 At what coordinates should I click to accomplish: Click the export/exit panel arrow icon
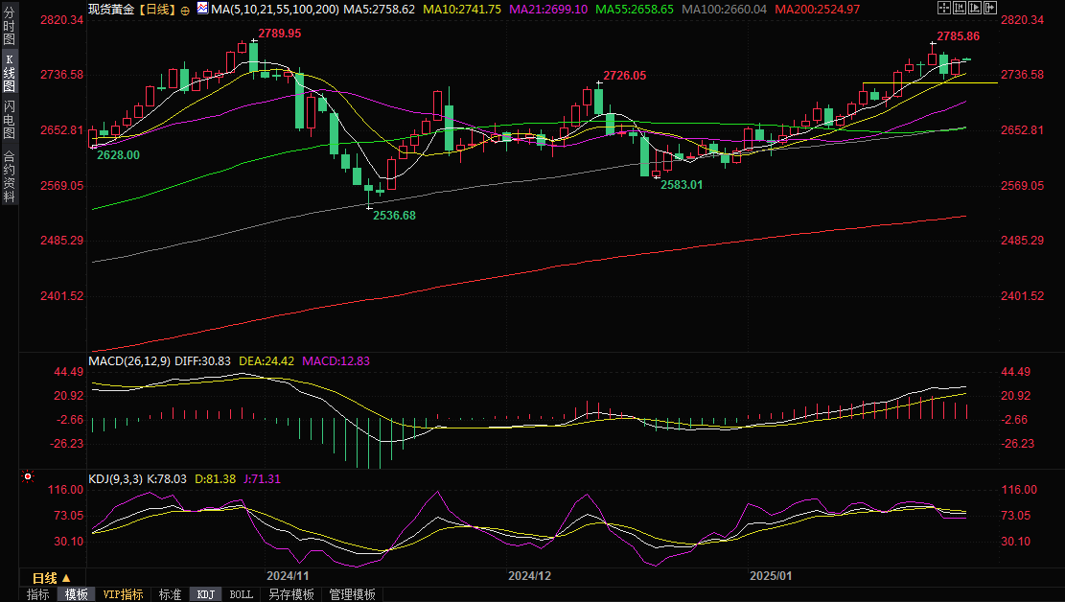coord(990,9)
